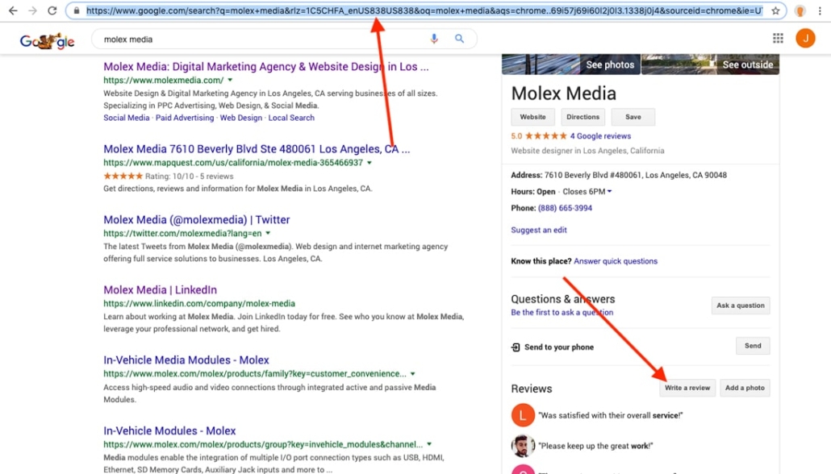Viewport: 831px width, 474px height.
Task: Go forward using the browser forward arrow
Action: 32,10
